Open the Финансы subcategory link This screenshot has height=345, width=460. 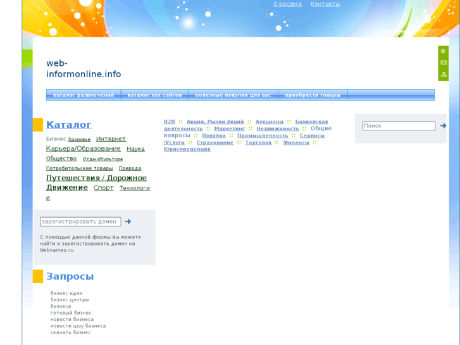coord(296,142)
